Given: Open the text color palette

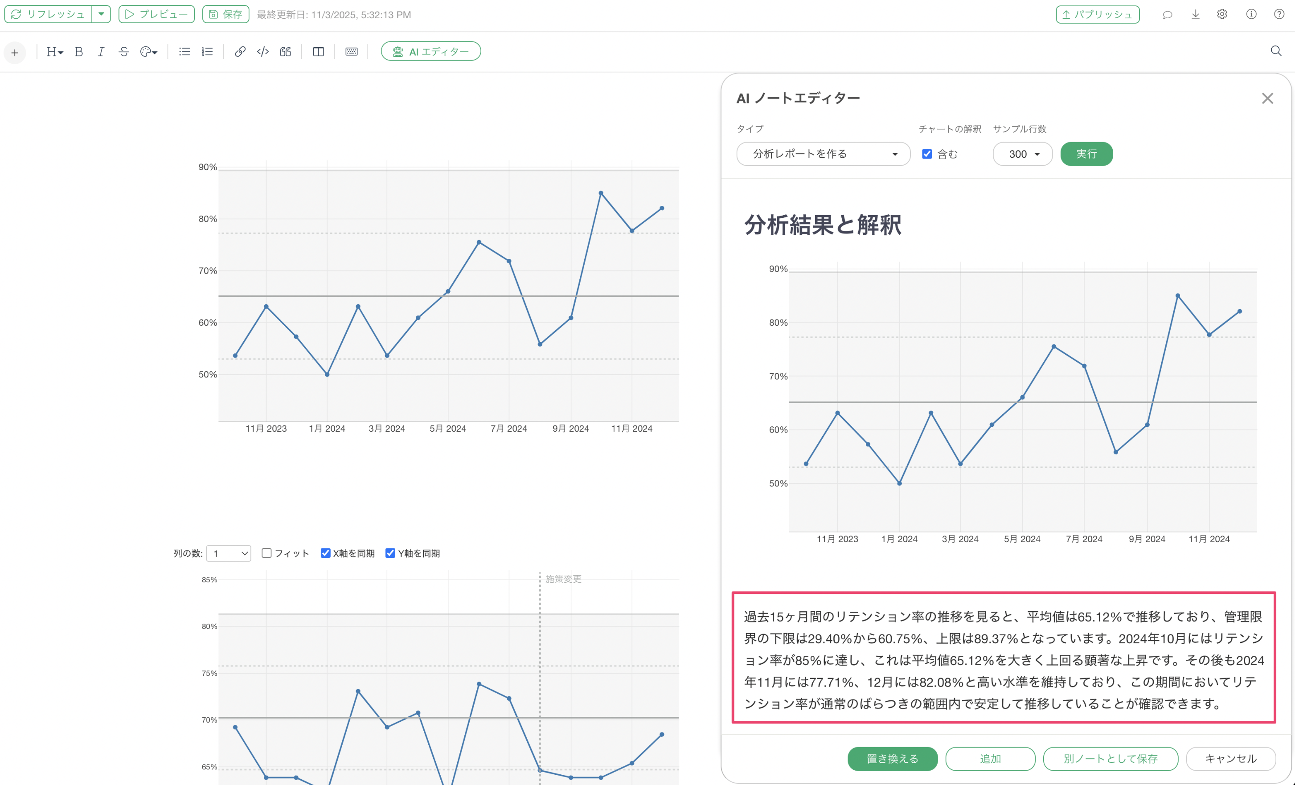Looking at the screenshot, I should point(149,52).
